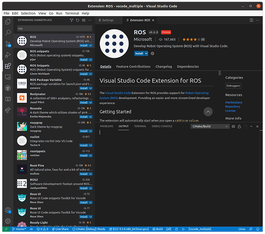Screen dimensions: 265x234
Task: Switch to the Settings tab
Action: (x=108, y=20)
